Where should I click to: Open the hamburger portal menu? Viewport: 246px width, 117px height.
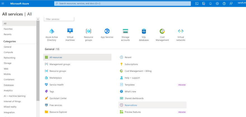tap(3, 3)
